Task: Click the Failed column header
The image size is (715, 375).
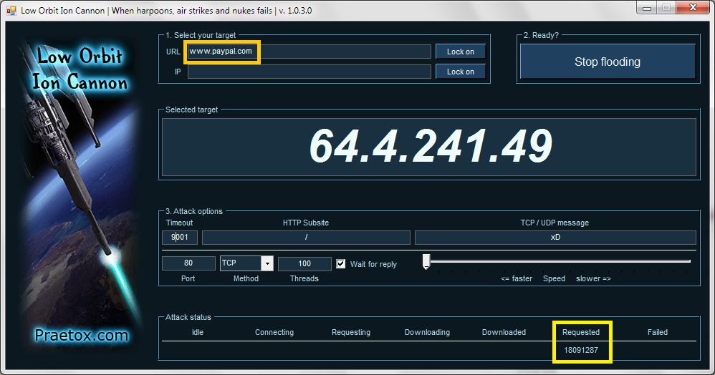Action: pyautogui.click(x=658, y=332)
